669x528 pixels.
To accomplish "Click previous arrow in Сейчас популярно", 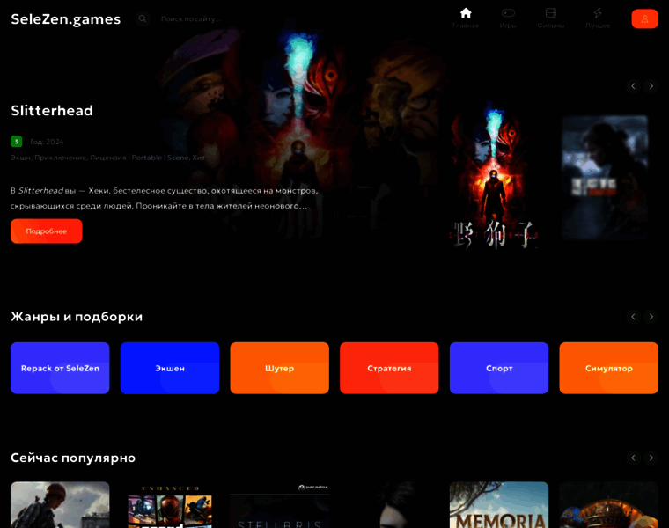I will pos(633,458).
